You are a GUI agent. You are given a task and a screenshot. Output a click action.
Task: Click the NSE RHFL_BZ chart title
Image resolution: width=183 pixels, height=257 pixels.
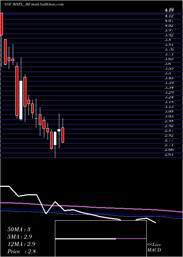[x=34, y=4]
